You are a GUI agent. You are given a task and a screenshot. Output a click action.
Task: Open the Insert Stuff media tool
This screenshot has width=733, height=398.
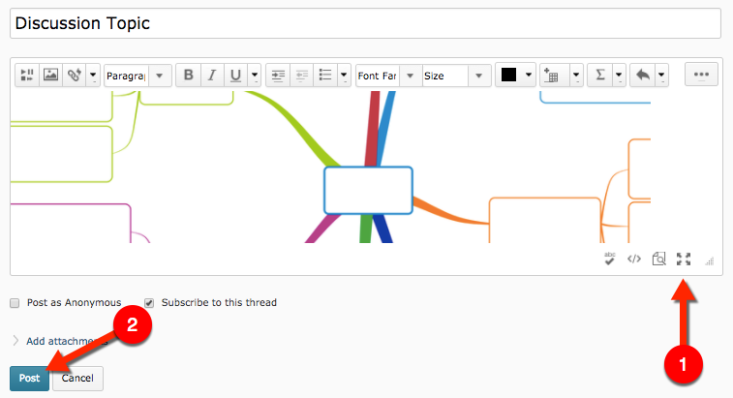coord(27,75)
